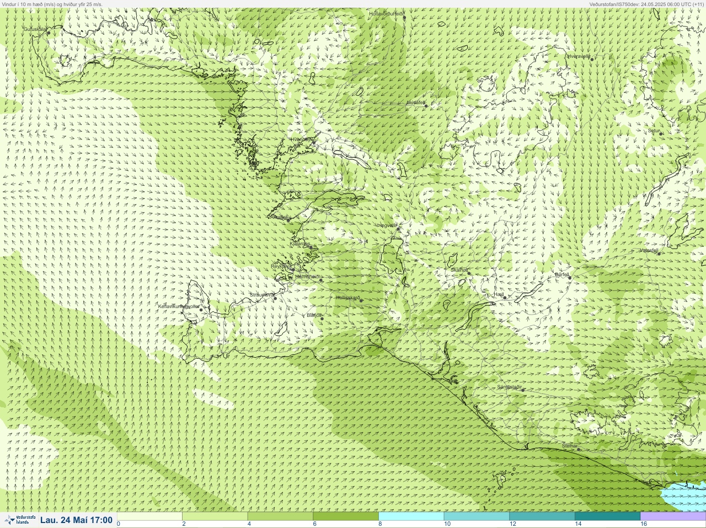The width and height of the screenshot is (706, 528).
Task: Select the Hveravellir station marker
Action: point(592,59)
